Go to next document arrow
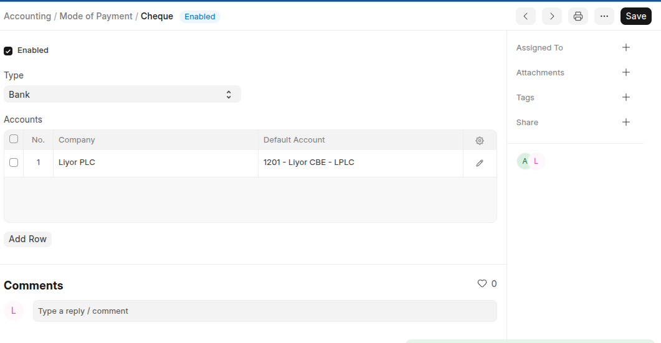The image size is (661, 343). click(551, 16)
